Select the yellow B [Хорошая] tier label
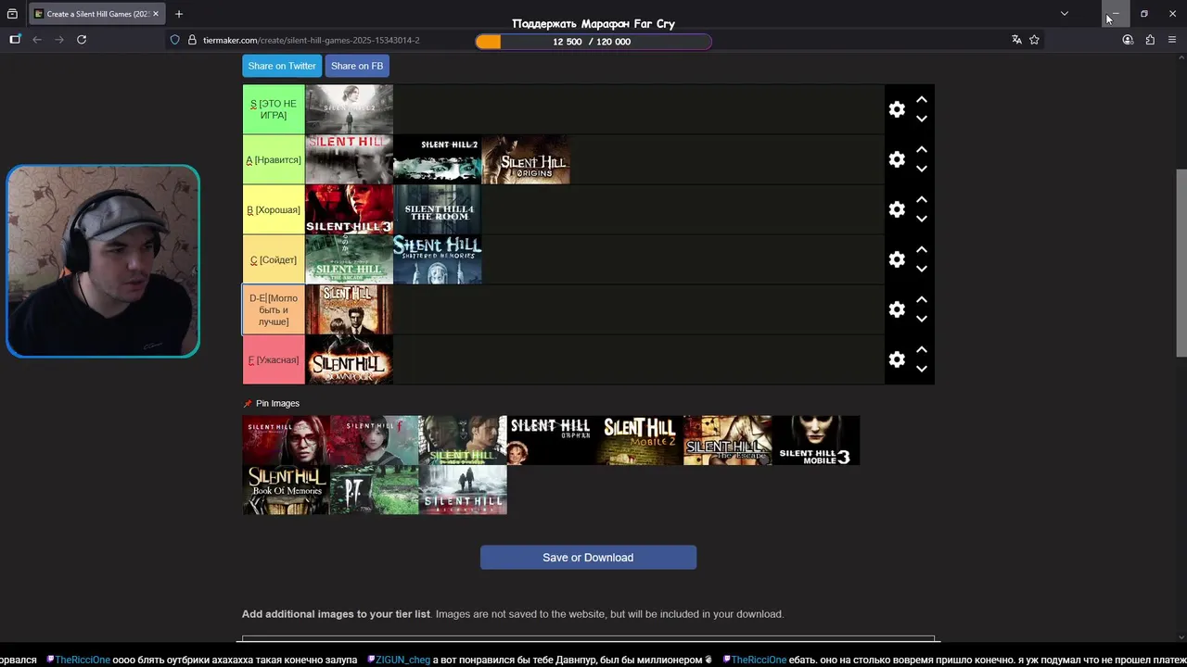Image resolution: width=1187 pixels, height=667 pixels. pyautogui.click(x=274, y=209)
